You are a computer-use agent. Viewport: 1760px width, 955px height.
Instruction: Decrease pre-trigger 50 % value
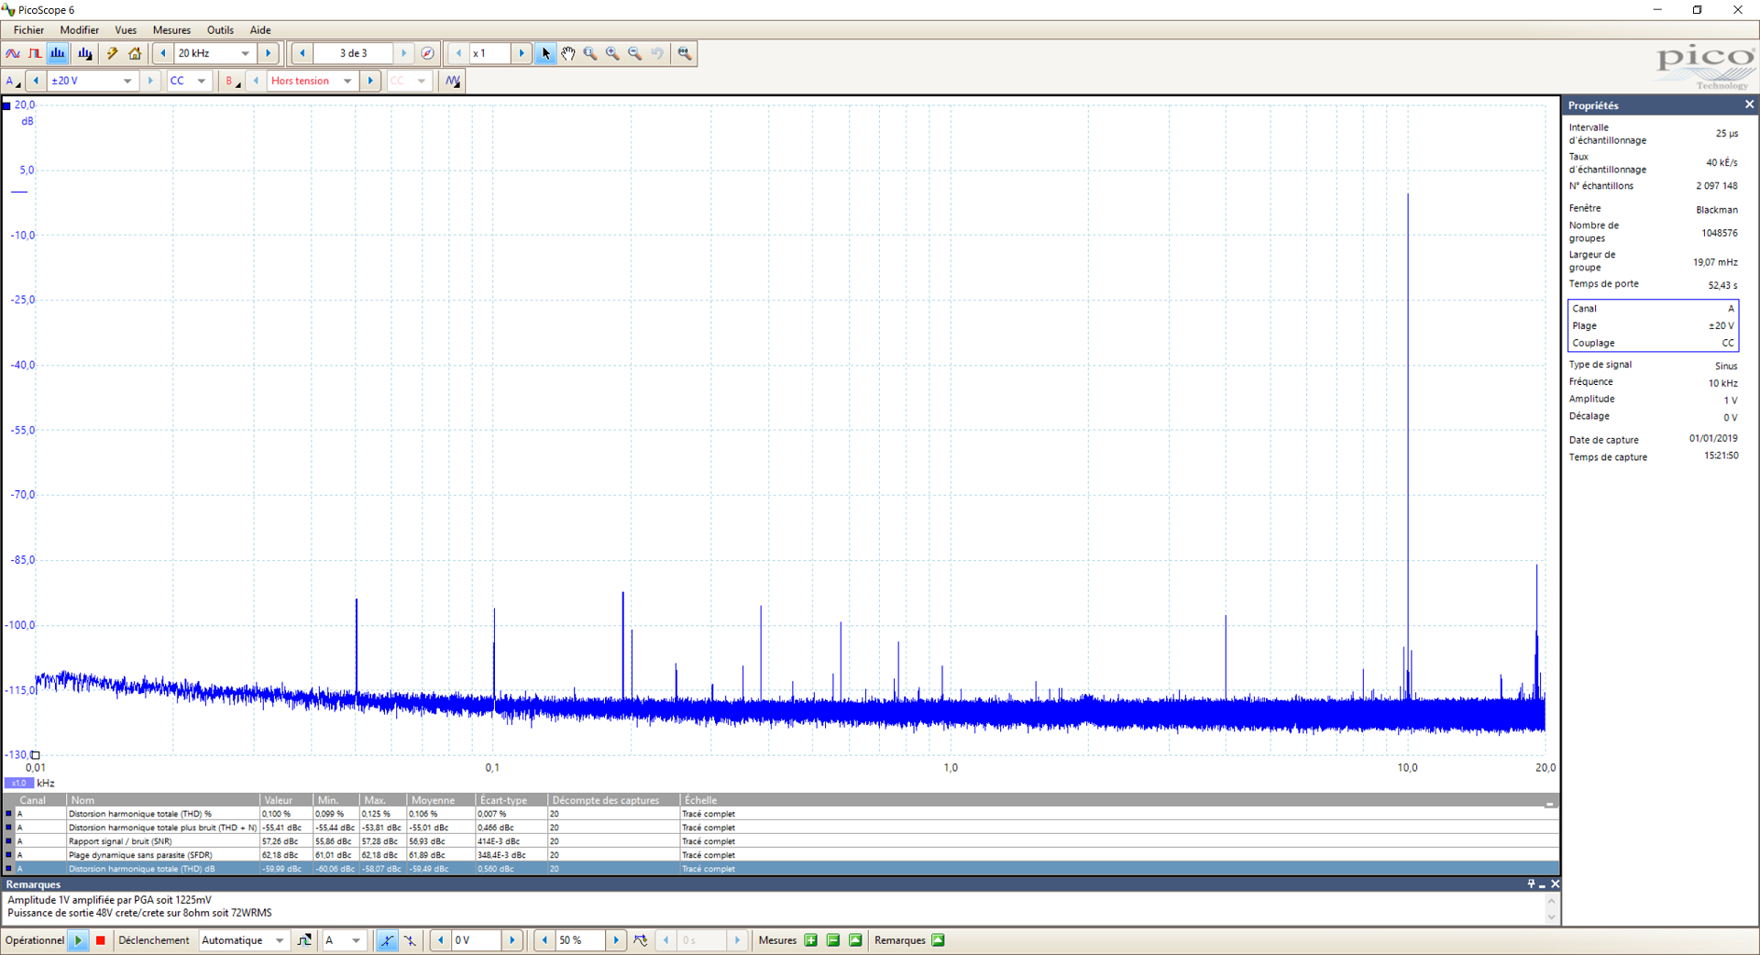pos(544,940)
